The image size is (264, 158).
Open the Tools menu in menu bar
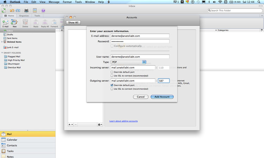point(78,2)
